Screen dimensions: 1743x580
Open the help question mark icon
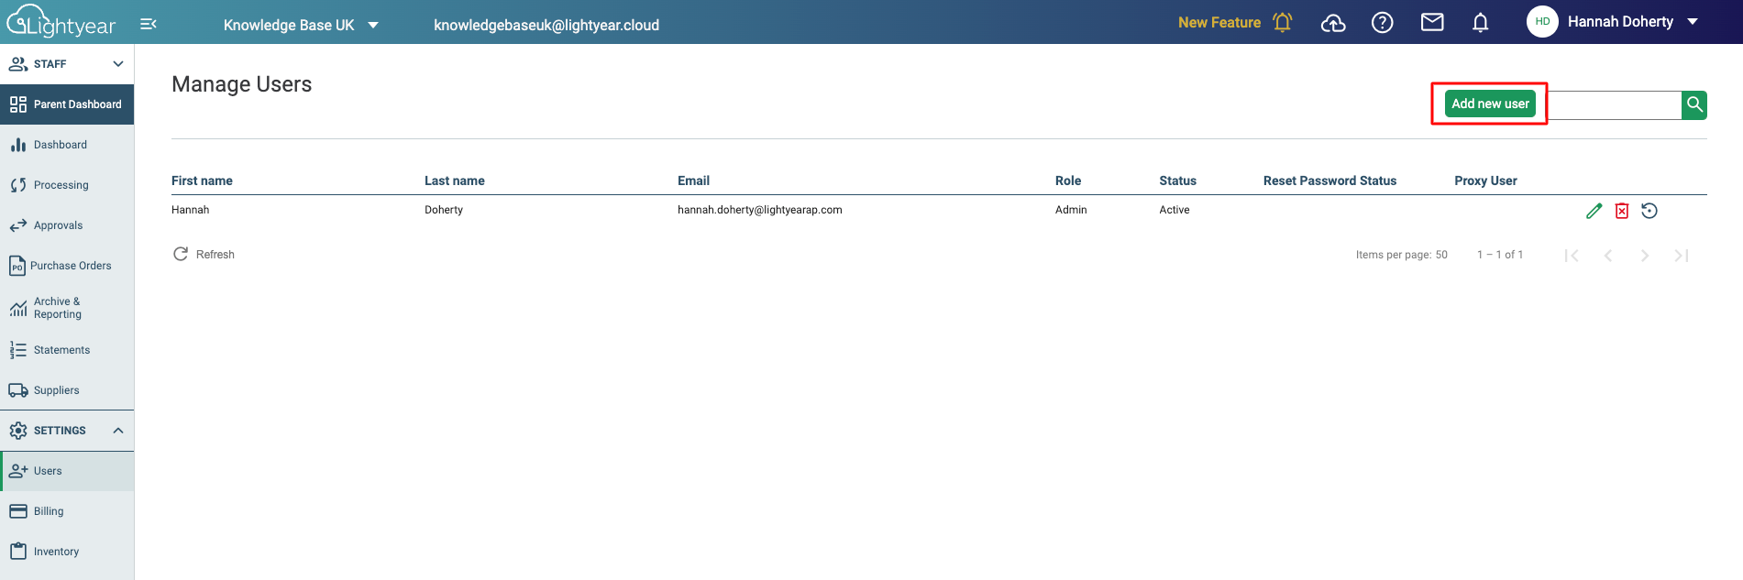pos(1383,23)
